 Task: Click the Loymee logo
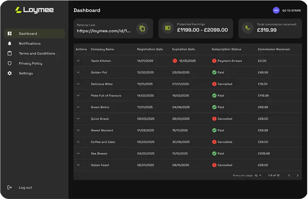coord(34,10)
